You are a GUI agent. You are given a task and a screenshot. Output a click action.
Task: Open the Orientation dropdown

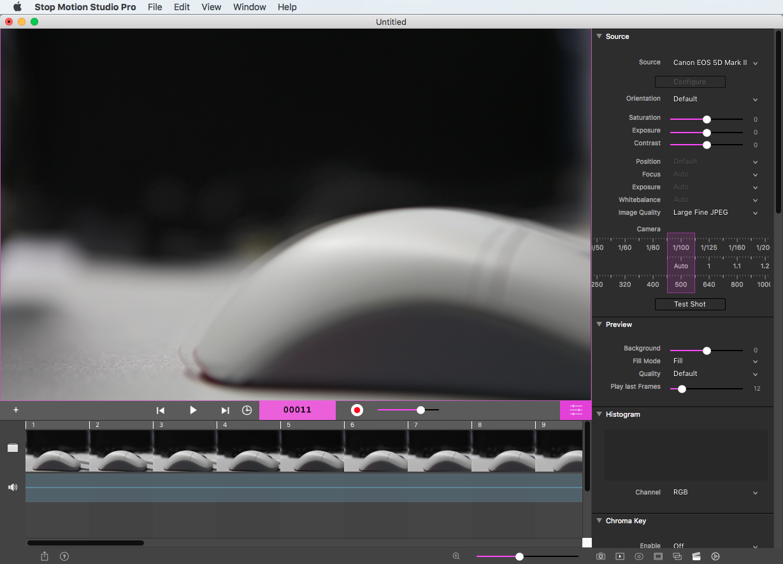(x=715, y=99)
